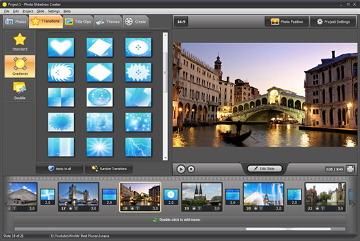Image resolution: width=360 pixels, height=241 pixels.
Task: Choose the starburst rays gradient transition
Action: pyautogui.click(x=99, y=147)
